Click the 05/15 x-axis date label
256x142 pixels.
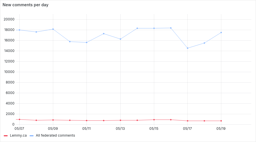pos(154,129)
